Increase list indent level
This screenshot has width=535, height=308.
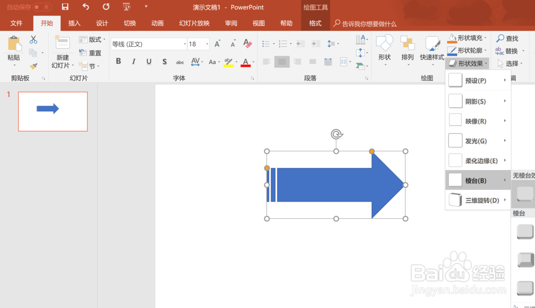[316, 44]
